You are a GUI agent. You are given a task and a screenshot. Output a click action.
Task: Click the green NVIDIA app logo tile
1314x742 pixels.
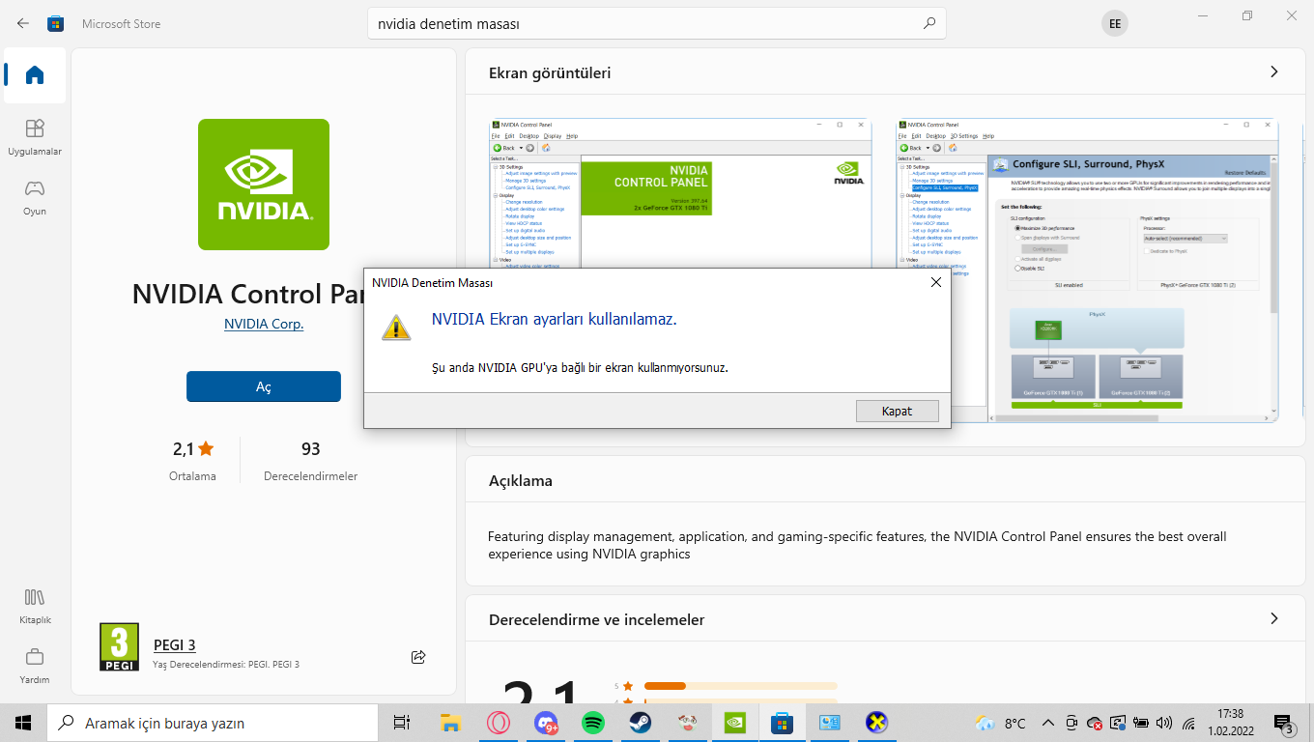(264, 185)
